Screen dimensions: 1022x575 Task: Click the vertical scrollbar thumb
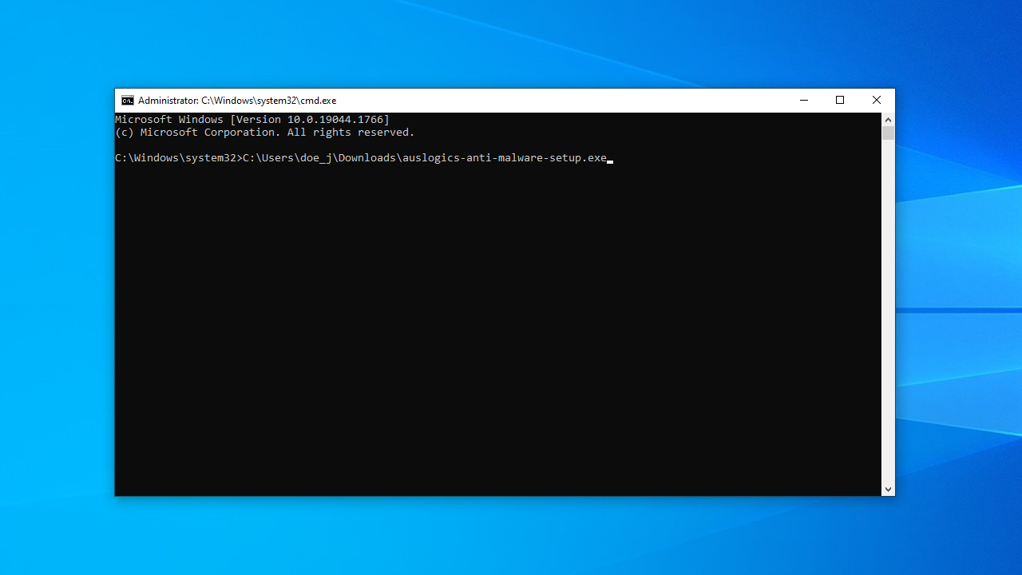point(888,133)
